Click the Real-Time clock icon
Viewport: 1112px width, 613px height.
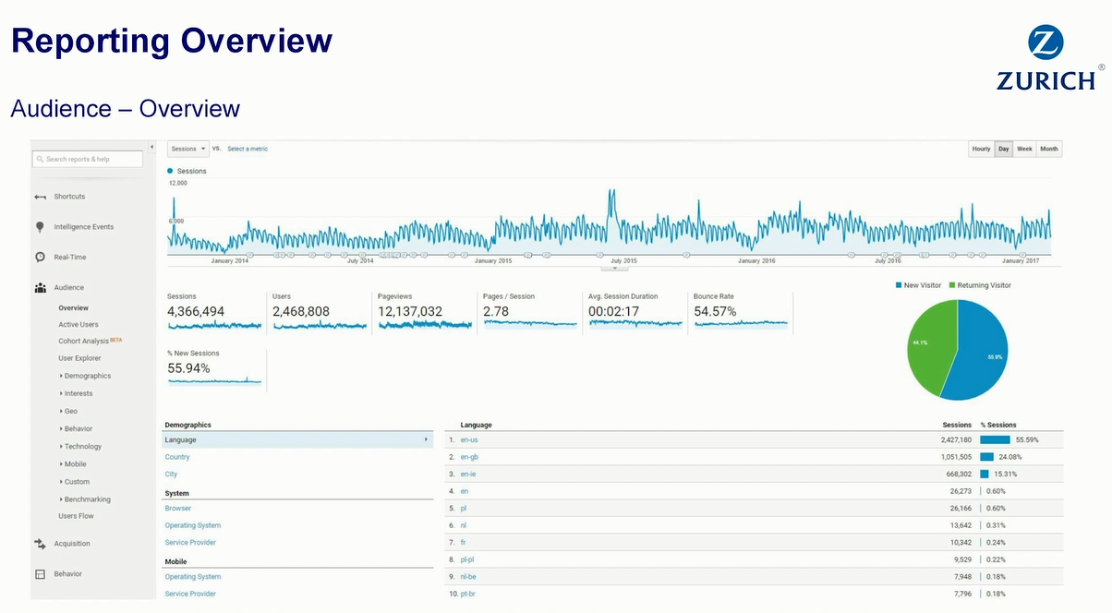(x=40, y=258)
